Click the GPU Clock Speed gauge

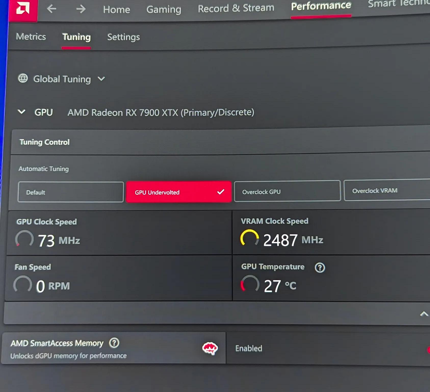click(x=24, y=239)
